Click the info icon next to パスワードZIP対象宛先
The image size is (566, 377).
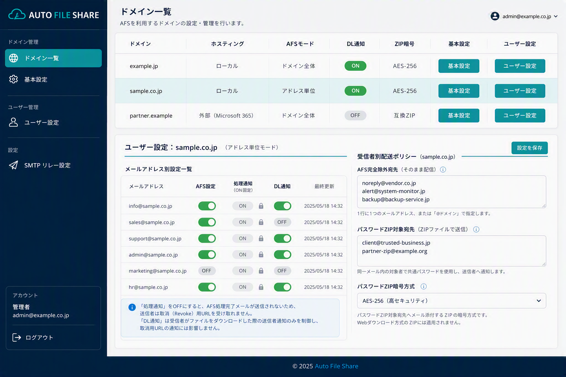(x=476, y=229)
